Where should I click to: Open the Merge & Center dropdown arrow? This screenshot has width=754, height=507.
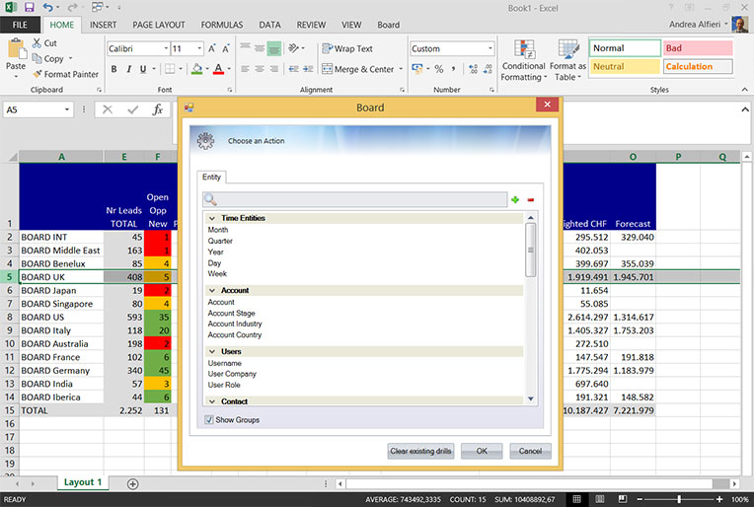point(401,69)
